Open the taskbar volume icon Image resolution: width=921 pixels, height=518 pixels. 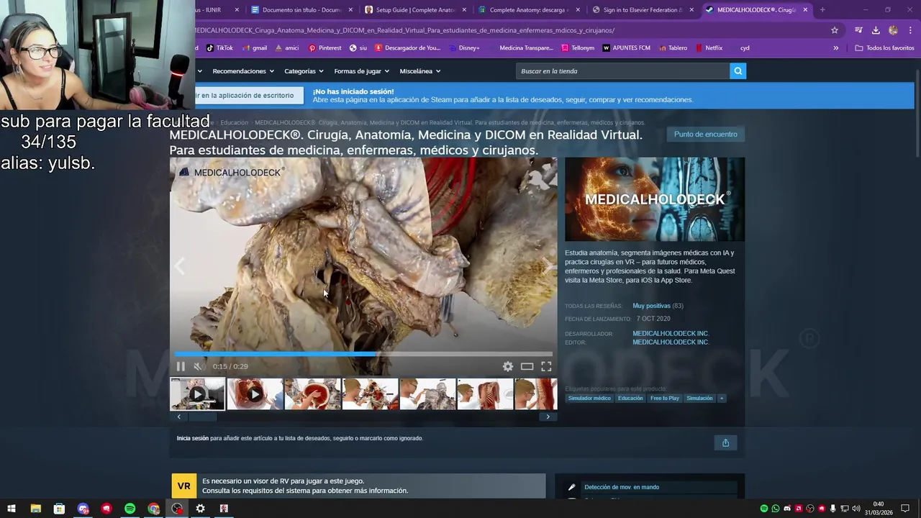856,509
